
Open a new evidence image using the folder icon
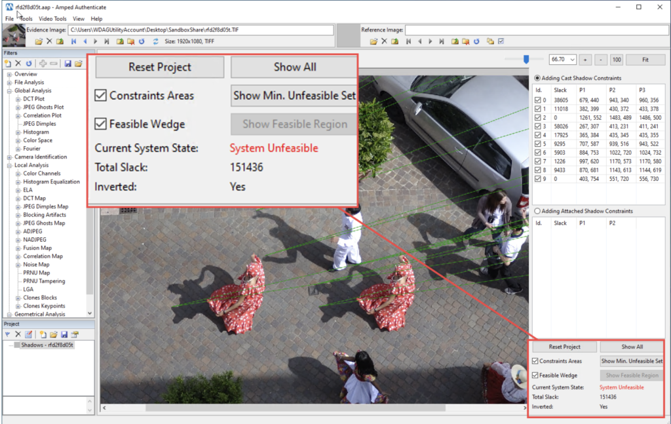[39, 41]
